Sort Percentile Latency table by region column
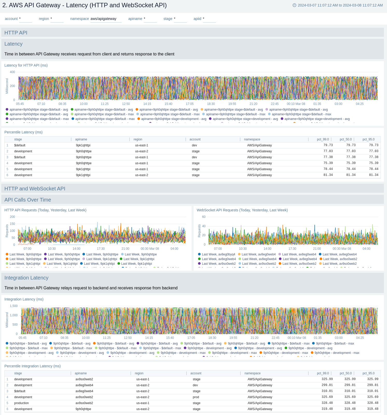 [x=138, y=139]
